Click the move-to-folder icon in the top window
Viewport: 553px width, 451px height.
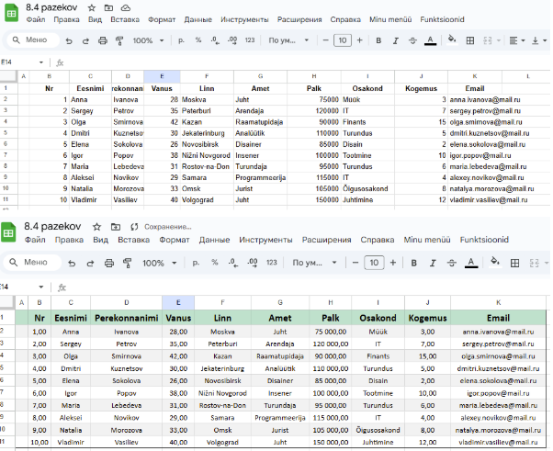pos(108,6)
